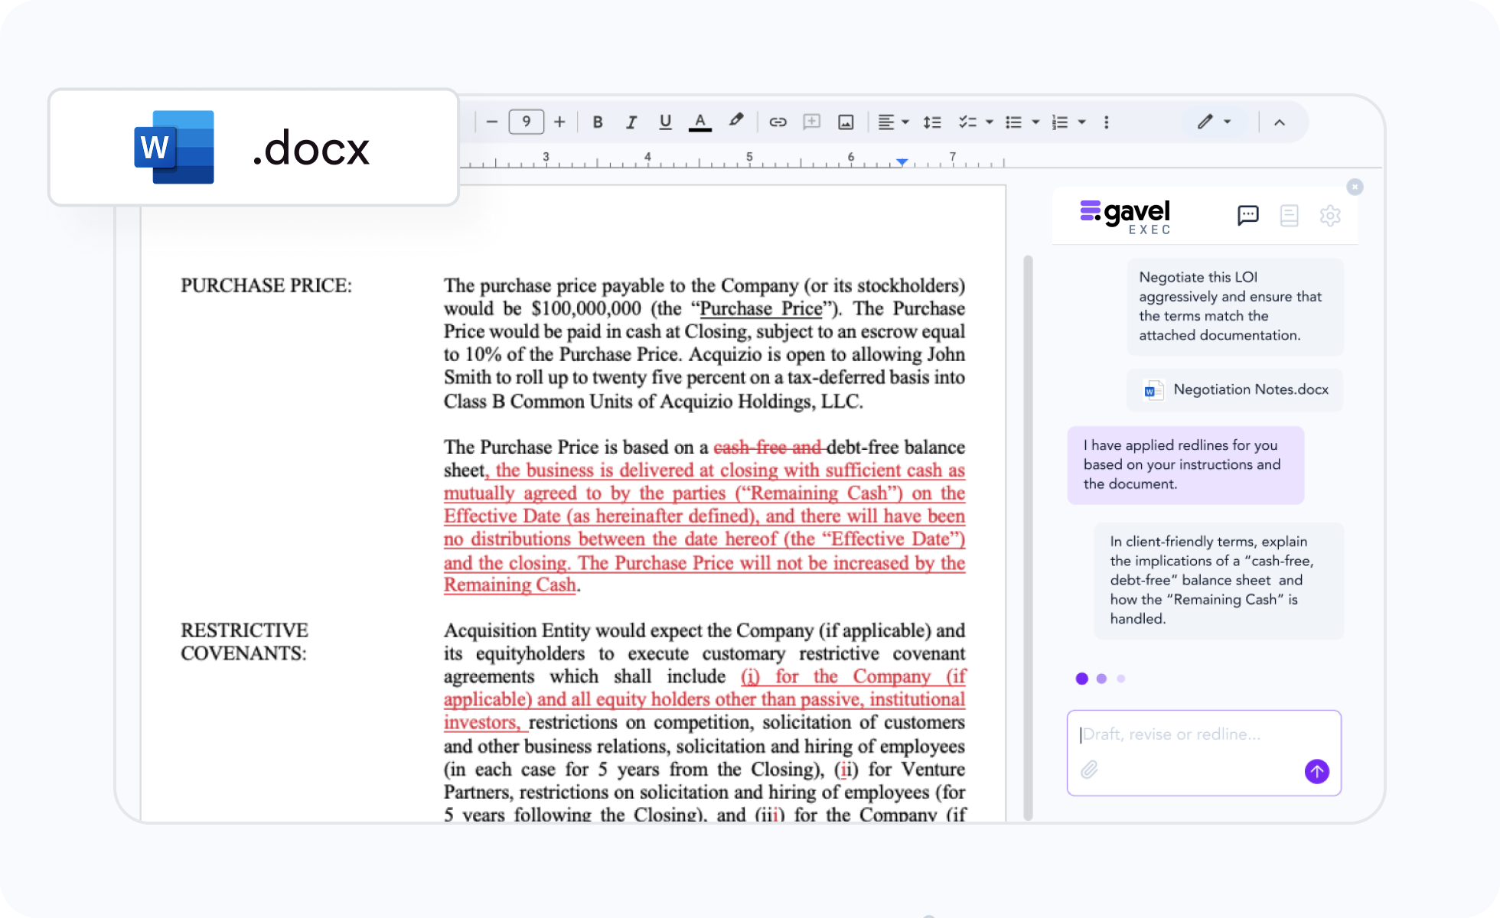Click the Word app icon in the .docx badge

[174, 147]
